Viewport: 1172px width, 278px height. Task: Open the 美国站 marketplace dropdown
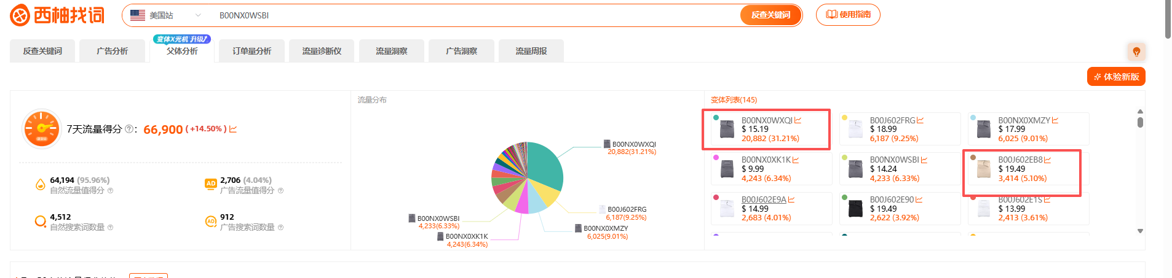(x=166, y=15)
